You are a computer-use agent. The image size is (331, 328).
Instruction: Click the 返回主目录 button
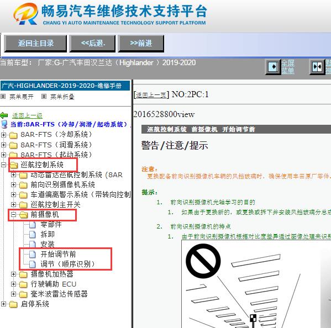tap(35, 44)
